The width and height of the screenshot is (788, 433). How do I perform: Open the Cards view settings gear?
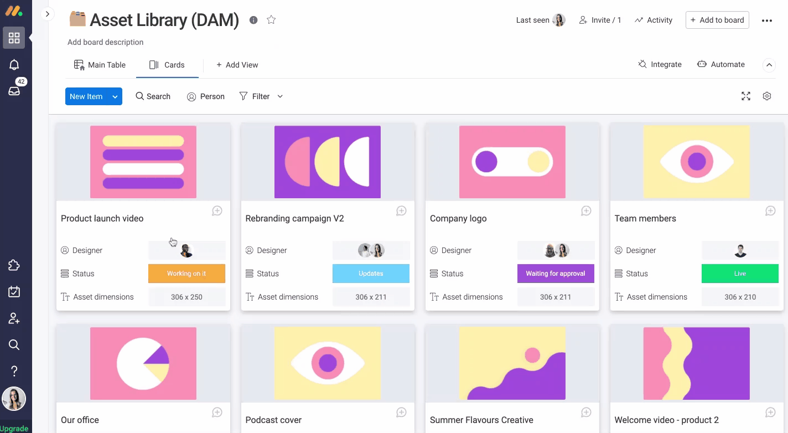[767, 96]
